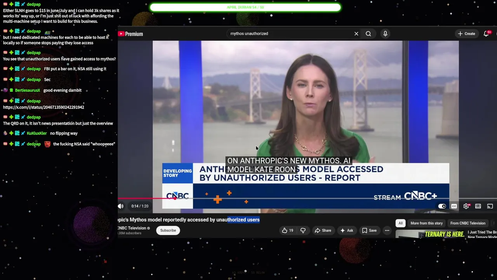Click the red playhead scrubber dot
Image resolution: width=497 pixels, height=280 pixels.
click(x=175, y=198)
